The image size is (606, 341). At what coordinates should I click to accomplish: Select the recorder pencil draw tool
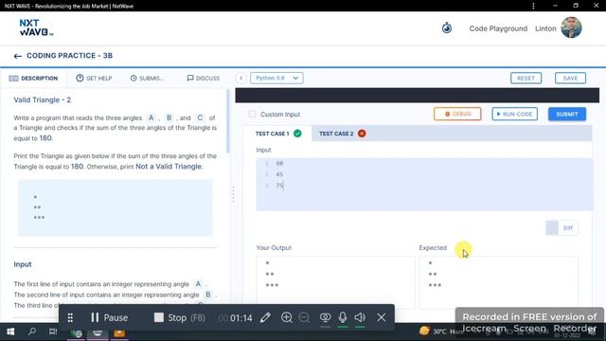265,318
